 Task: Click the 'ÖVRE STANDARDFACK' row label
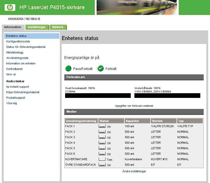click(x=81, y=165)
